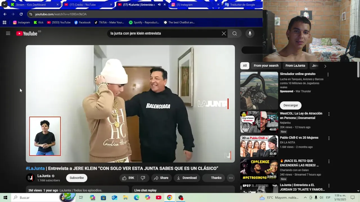
Task: Open Microsoft Store from the taskbar
Action: pyautogui.click(x=103, y=198)
